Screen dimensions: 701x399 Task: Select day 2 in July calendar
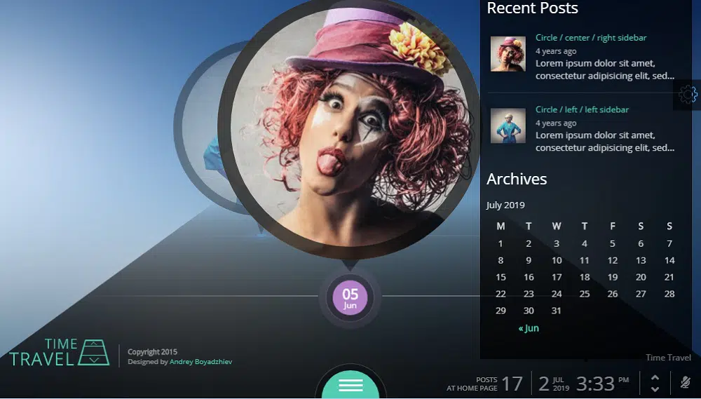click(529, 244)
